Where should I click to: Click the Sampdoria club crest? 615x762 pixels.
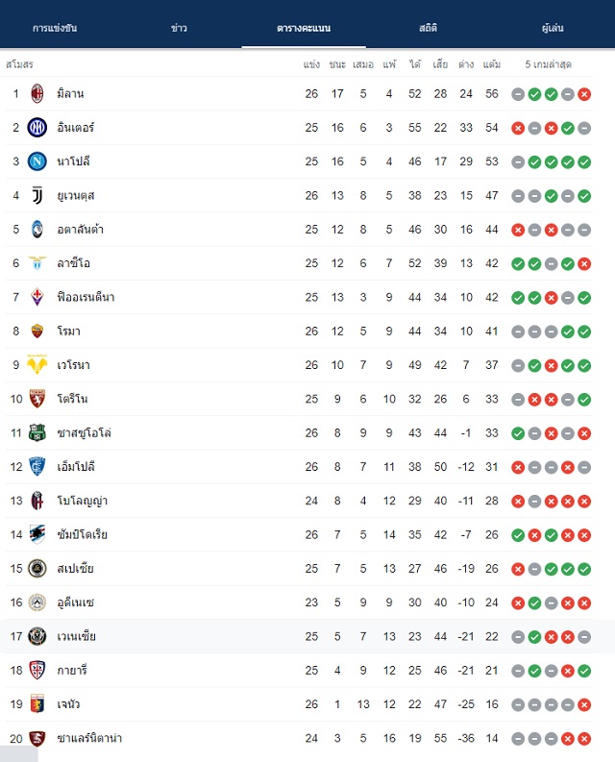(x=37, y=534)
